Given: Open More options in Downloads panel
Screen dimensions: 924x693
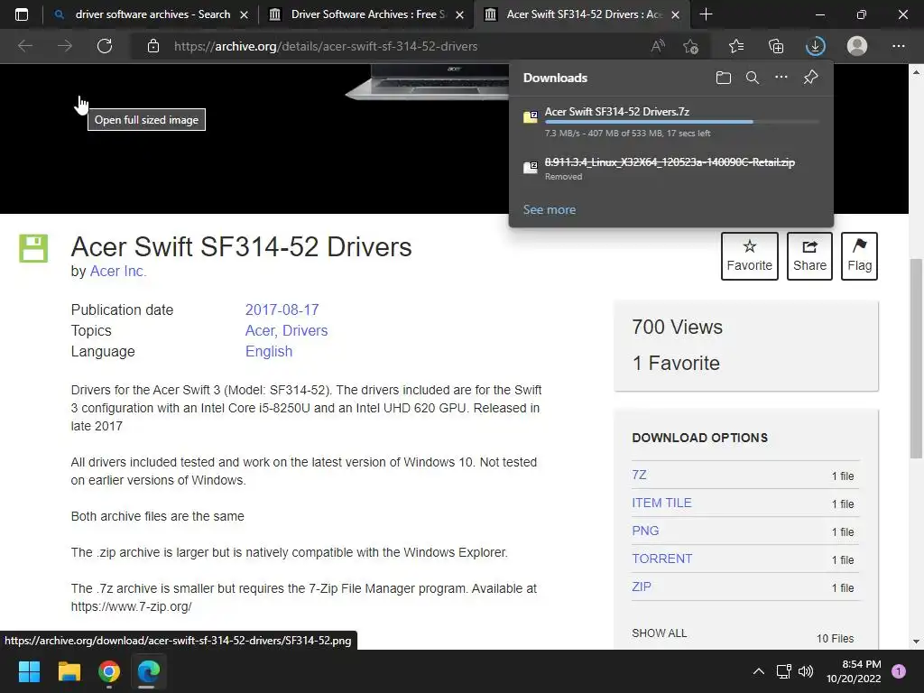Looking at the screenshot, I should pos(781,78).
